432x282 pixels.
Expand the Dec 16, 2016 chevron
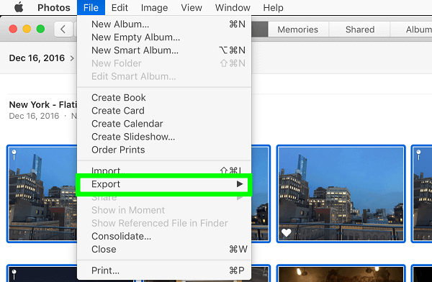[x=72, y=58]
